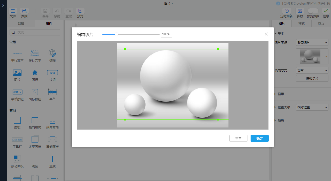Open the 填充方式 dropdown (切片)
Screen dimensions: 331x181
click(x=312, y=70)
